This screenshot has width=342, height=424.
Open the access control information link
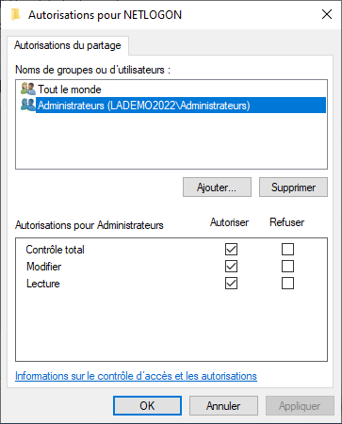136,376
